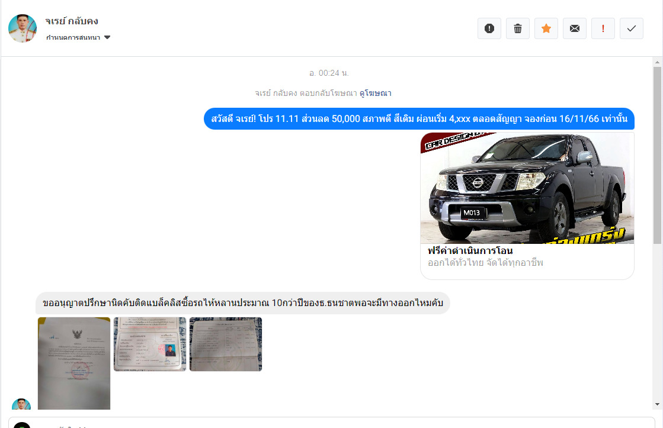
Task: Click the scrollbar up arrow
Action: pyautogui.click(x=657, y=62)
